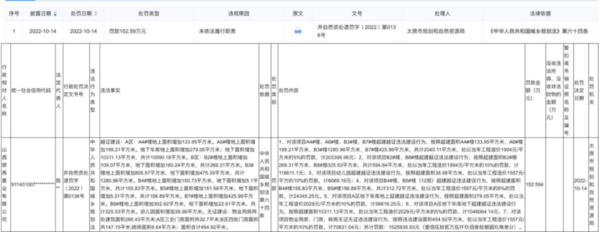Viewport: 599px width, 232px height.
Task: Select 并自然资处遗罚字（2022）第0136号 in 文号 column
Action: point(357,31)
